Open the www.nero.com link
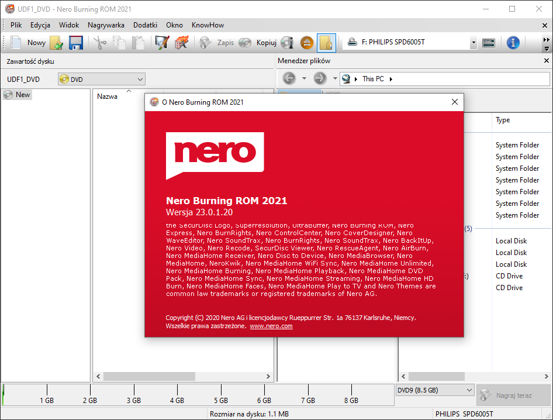The image size is (553, 420). click(x=271, y=326)
